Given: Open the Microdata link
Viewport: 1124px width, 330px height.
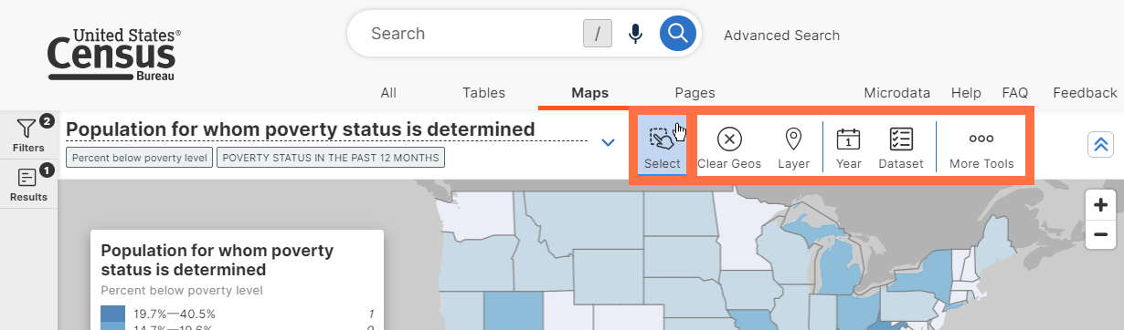Looking at the screenshot, I should tap(896, 93).
